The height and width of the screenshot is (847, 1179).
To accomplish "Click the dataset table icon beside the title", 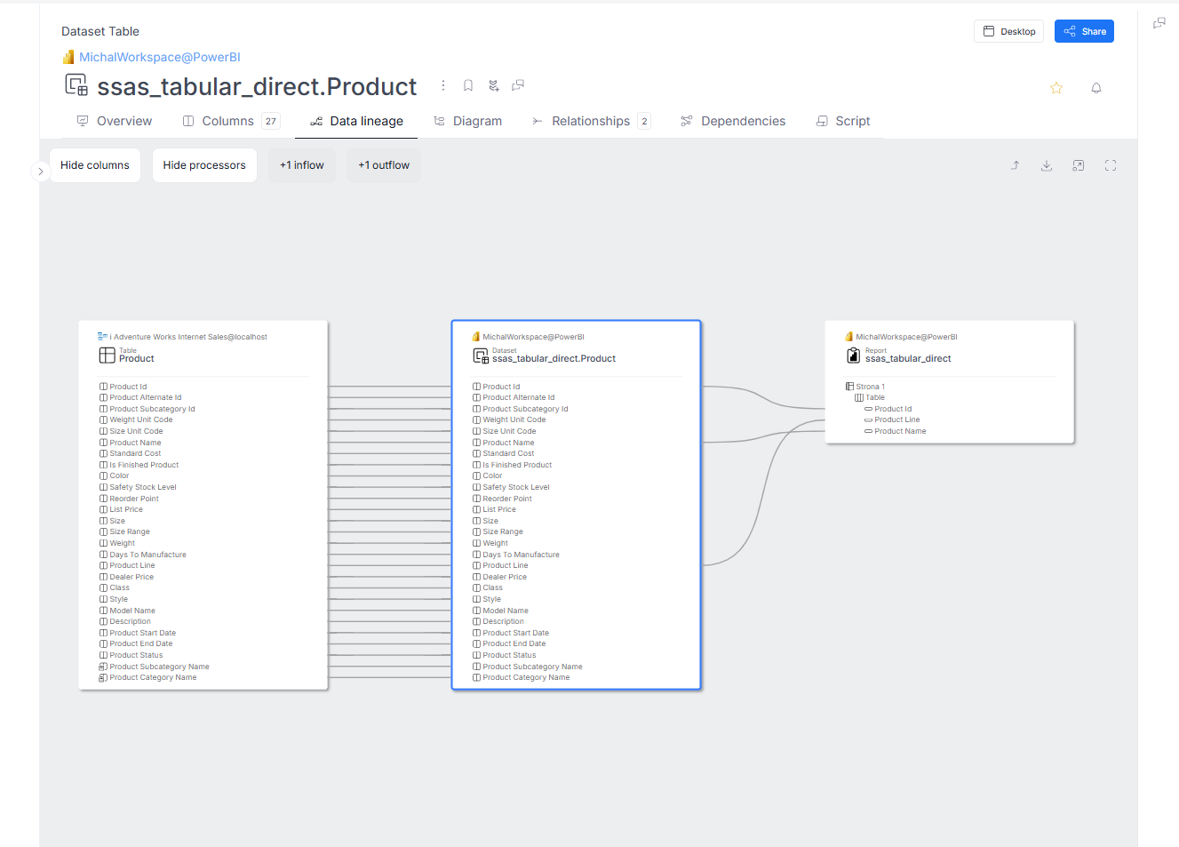I will (x=76, y=85).
